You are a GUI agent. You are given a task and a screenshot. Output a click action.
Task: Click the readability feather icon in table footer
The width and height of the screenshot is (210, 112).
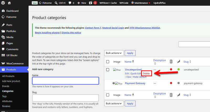coord(178,95)
